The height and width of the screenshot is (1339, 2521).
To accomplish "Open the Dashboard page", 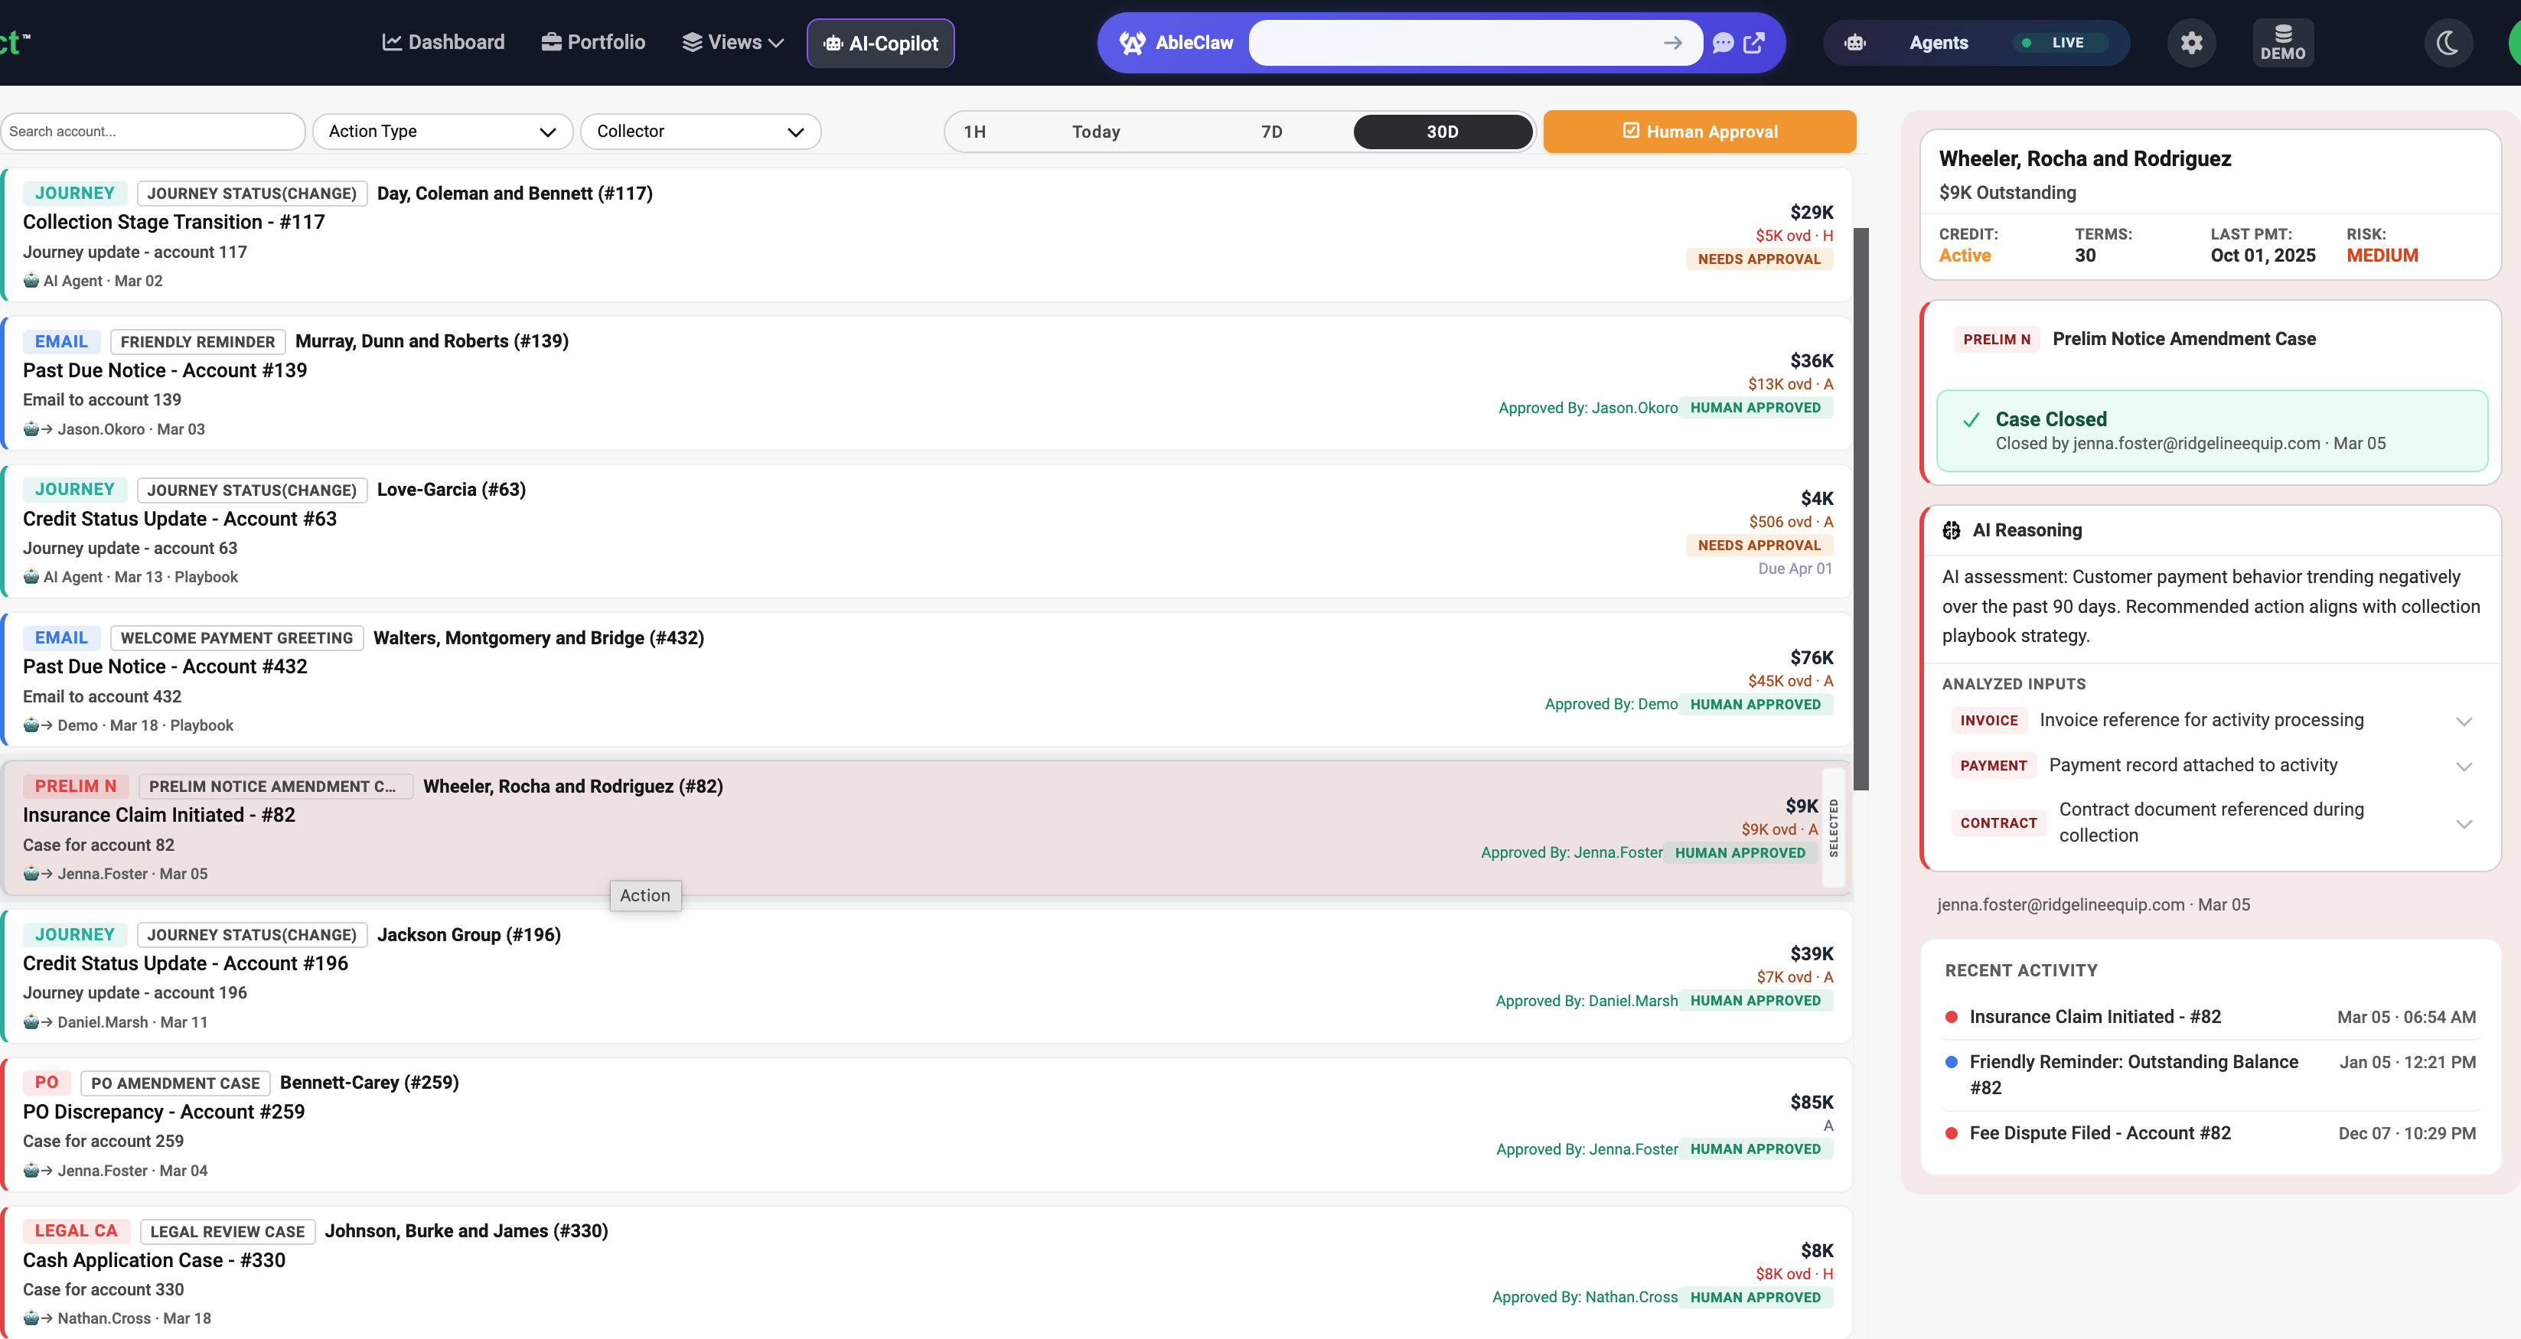I will pos(442,42).
